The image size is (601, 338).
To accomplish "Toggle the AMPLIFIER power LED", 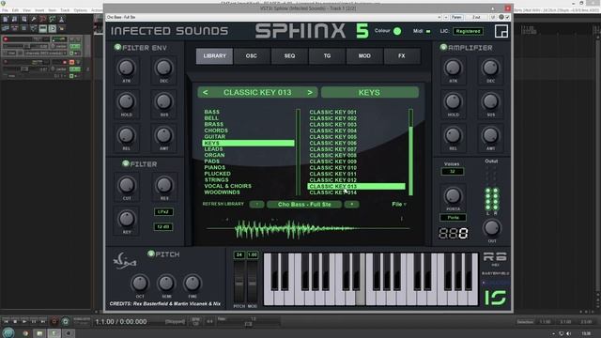I will (443, 48).
